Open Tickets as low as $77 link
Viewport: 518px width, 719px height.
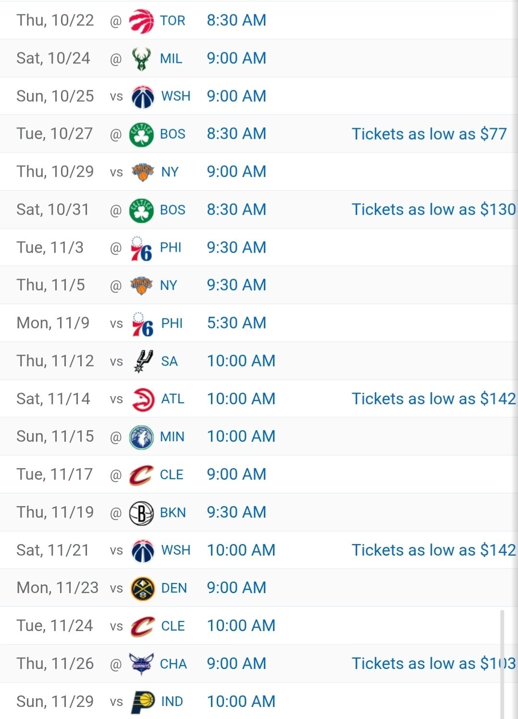coord(429,134)
